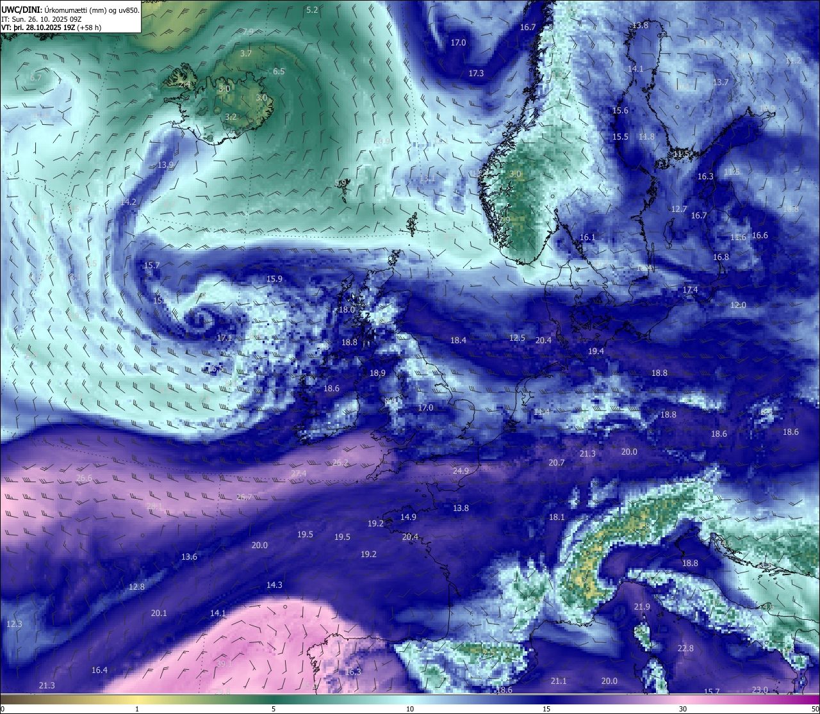This screenshot has height=714, width=820.
Task: Click the 13.9 value south of Iceland
Action: click(x=165, y=165)
